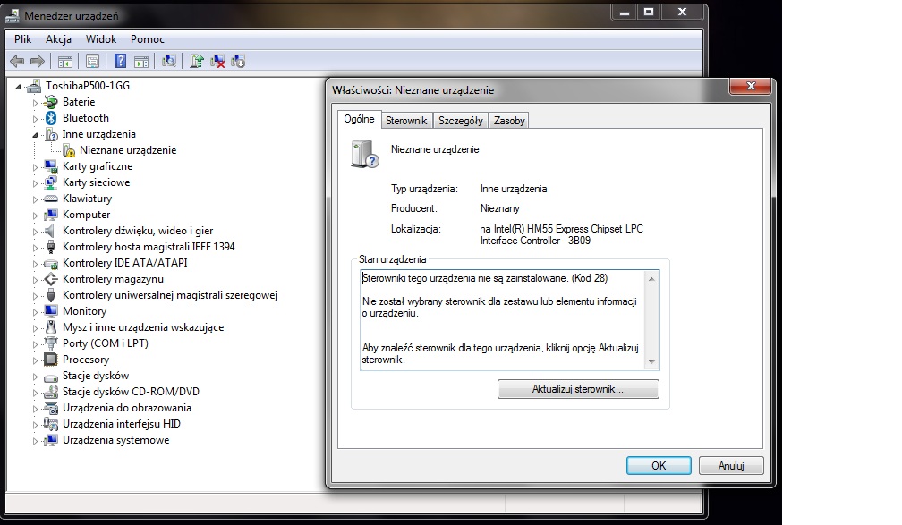Click the Properties toolbar icon
The width and height of the screenshot is (902, 525).
92,61
